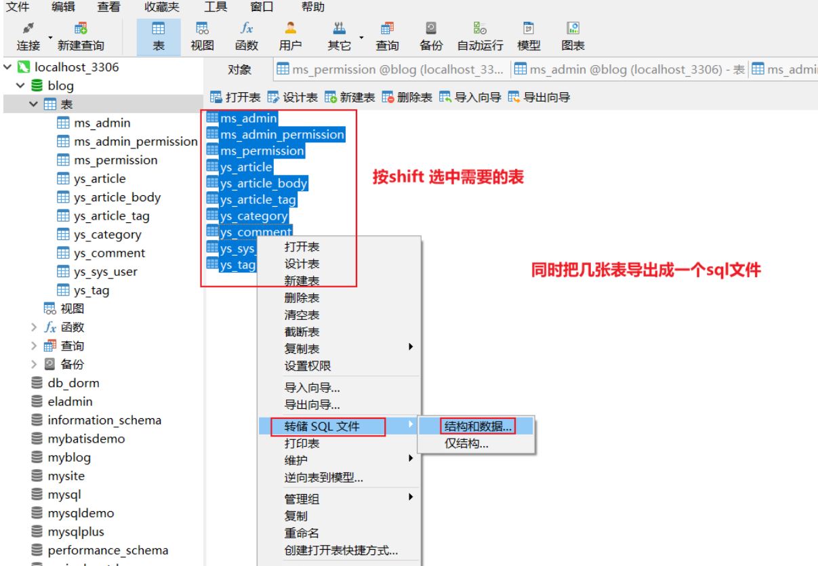The width and height of the screenshot is (818, 566).
Task: Open the Query (查询) toolbar icon
Action: coord(386,30)
